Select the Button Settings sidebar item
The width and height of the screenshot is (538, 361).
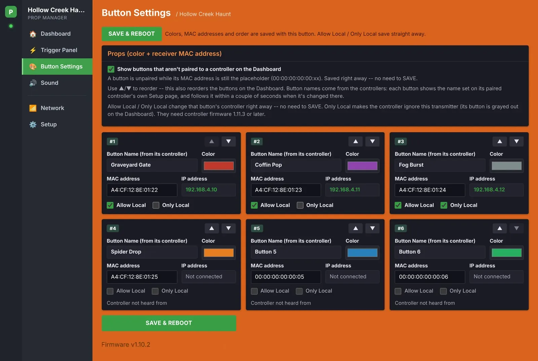(x=57, y=66)
